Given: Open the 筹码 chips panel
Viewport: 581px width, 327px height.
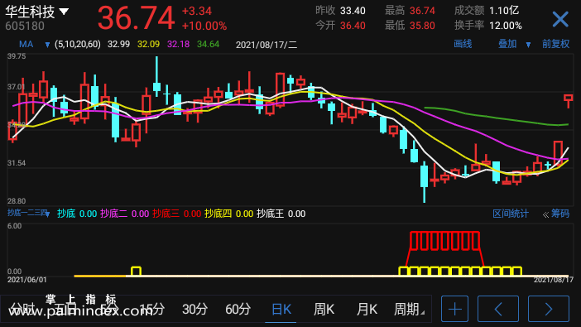Looking at the screenshot, I should tap(556, 214).
